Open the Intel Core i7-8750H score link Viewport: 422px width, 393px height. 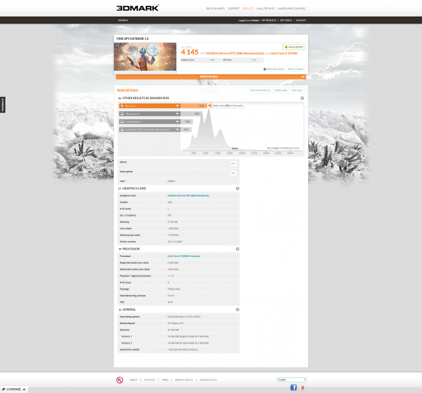pos(284,53)
